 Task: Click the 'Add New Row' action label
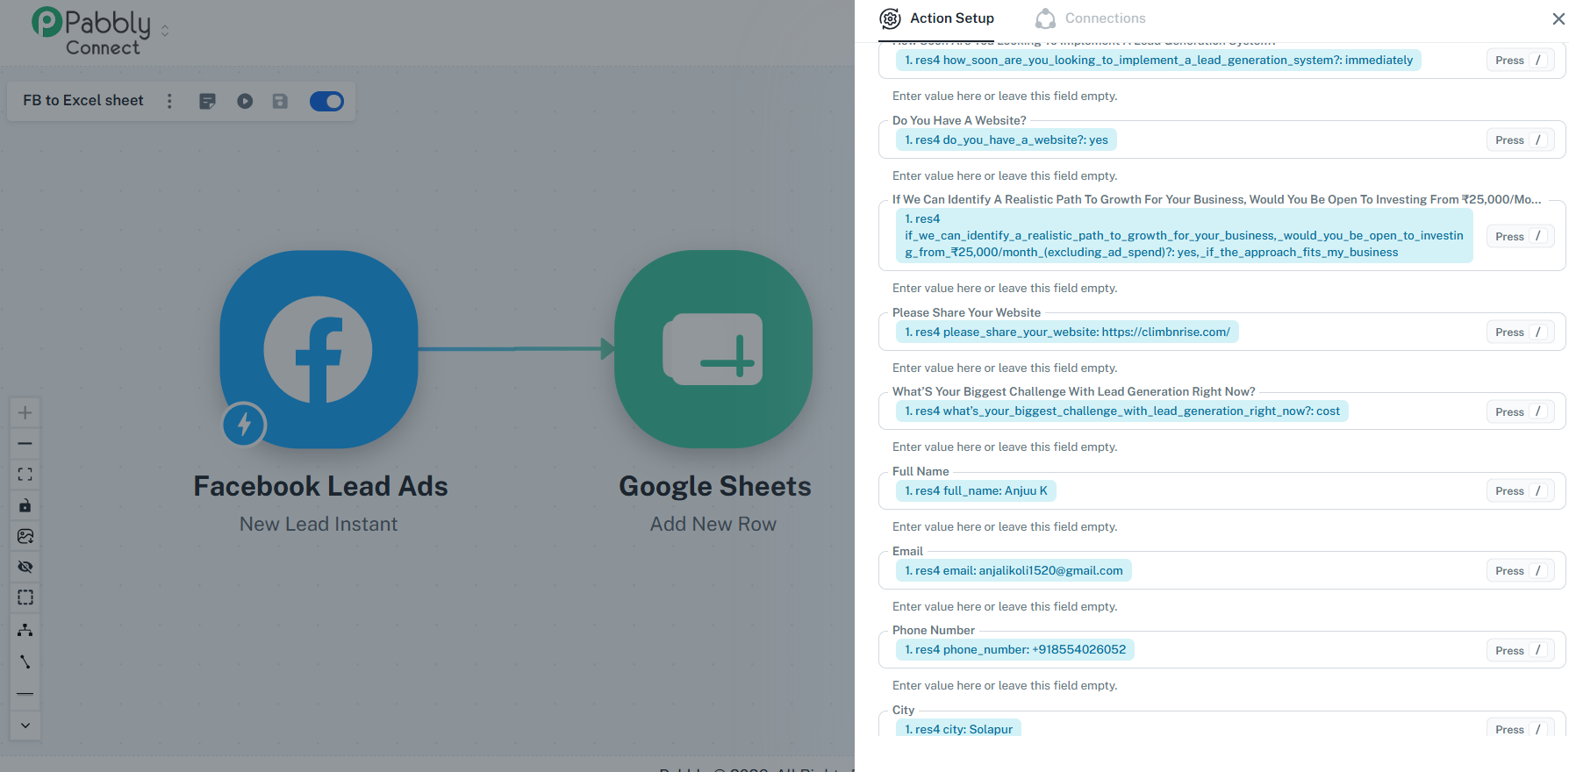[713, 525]
